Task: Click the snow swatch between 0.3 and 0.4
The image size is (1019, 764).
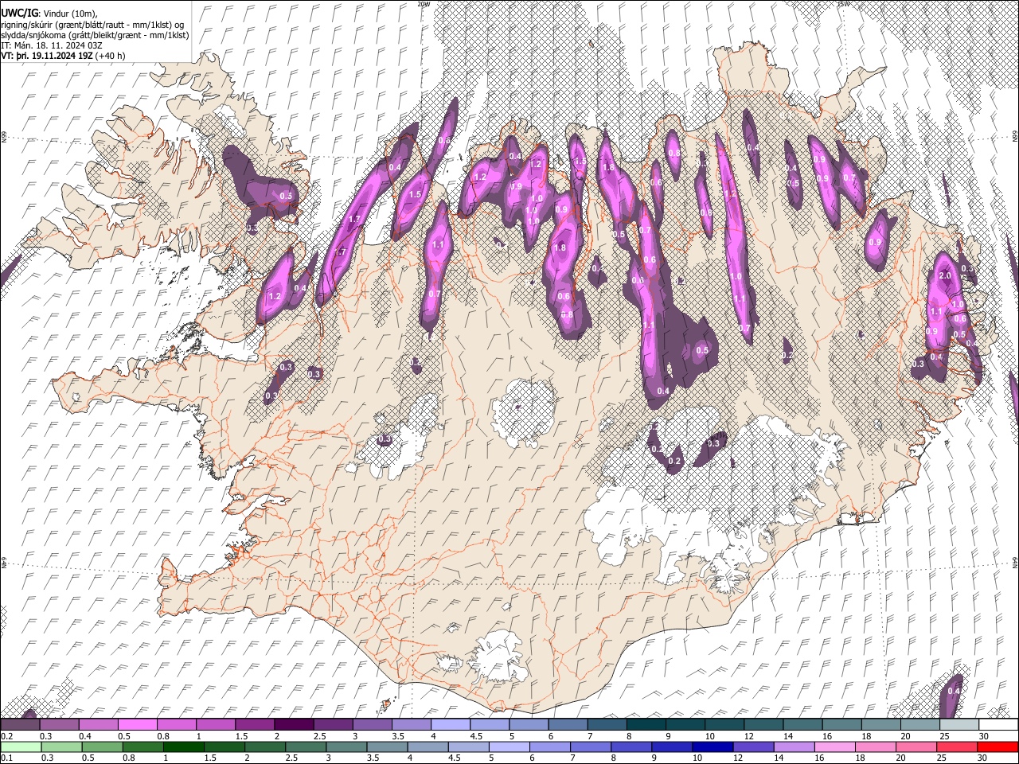Action: (59, 724)
